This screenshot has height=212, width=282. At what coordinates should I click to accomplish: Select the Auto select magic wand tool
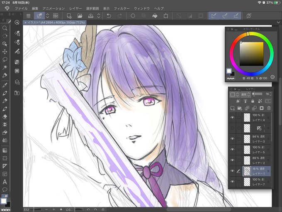5,67
